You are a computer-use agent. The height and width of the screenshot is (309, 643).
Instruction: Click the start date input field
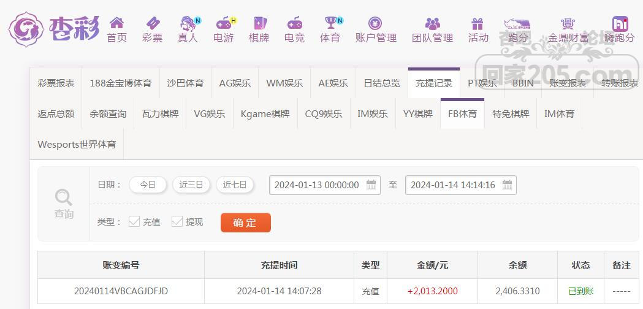(x=317, y=185)
